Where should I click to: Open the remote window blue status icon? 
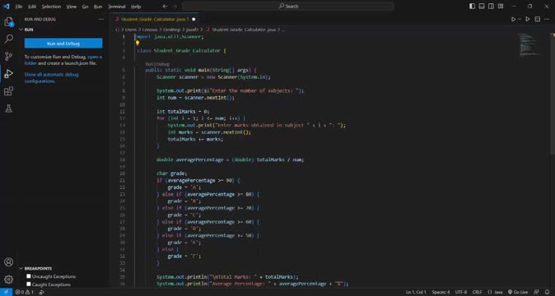point(6,292)
